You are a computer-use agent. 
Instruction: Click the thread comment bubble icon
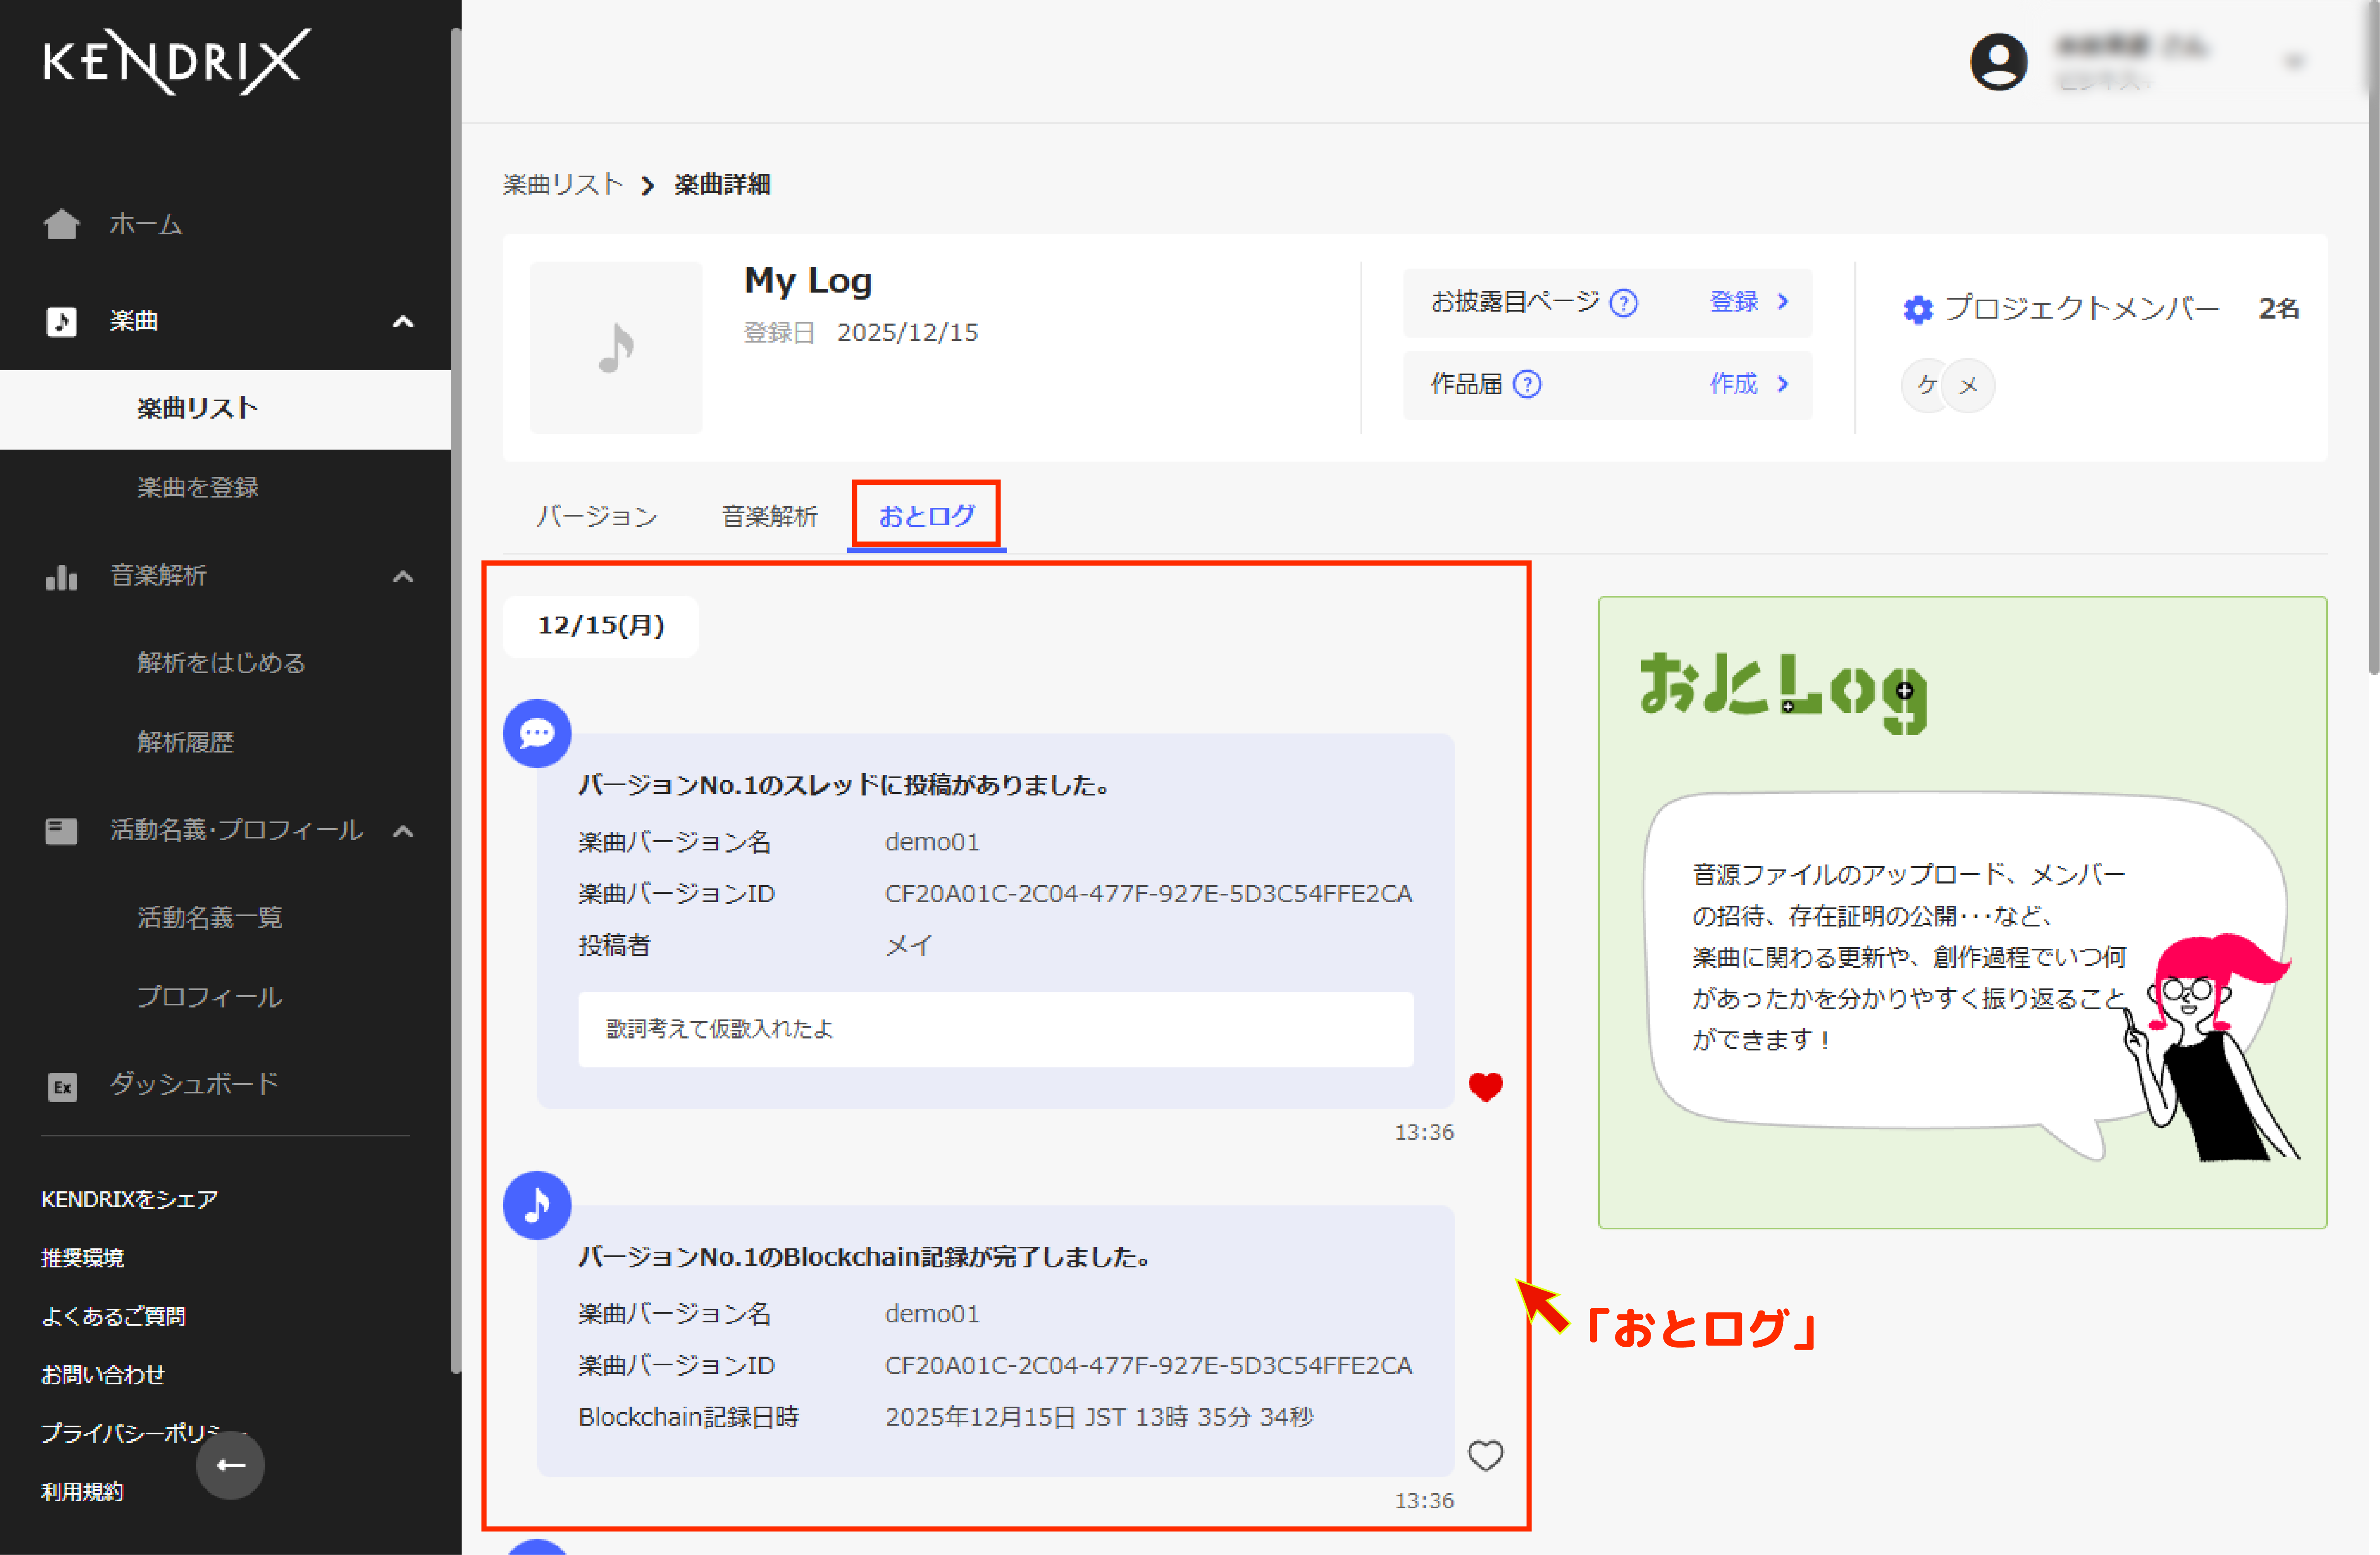click(537, 734)
